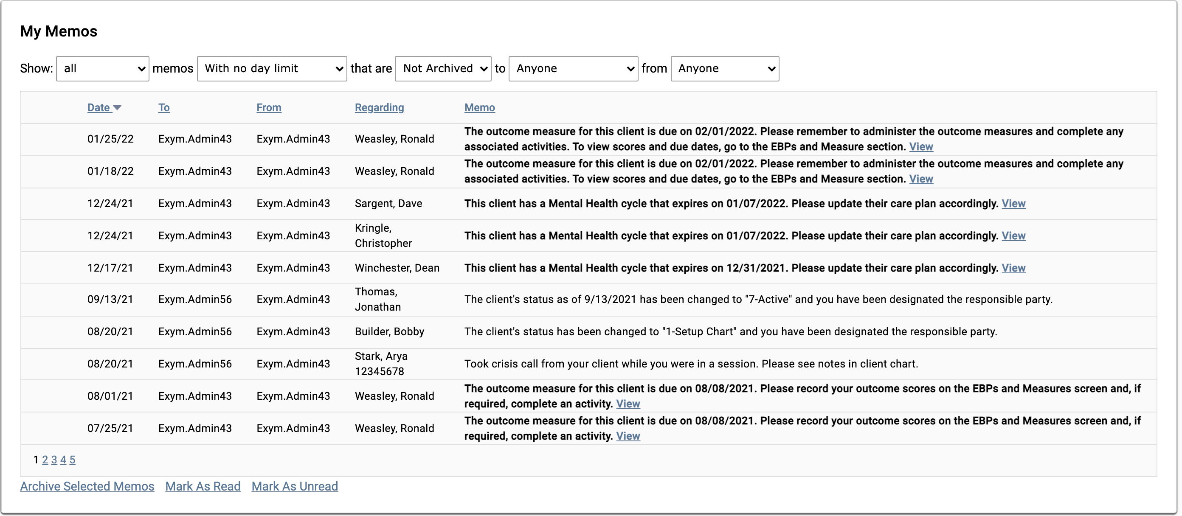This screenshot has width=1182, height=516.
Task: Click Archive Selected Memos
Action: coord(87,486)
